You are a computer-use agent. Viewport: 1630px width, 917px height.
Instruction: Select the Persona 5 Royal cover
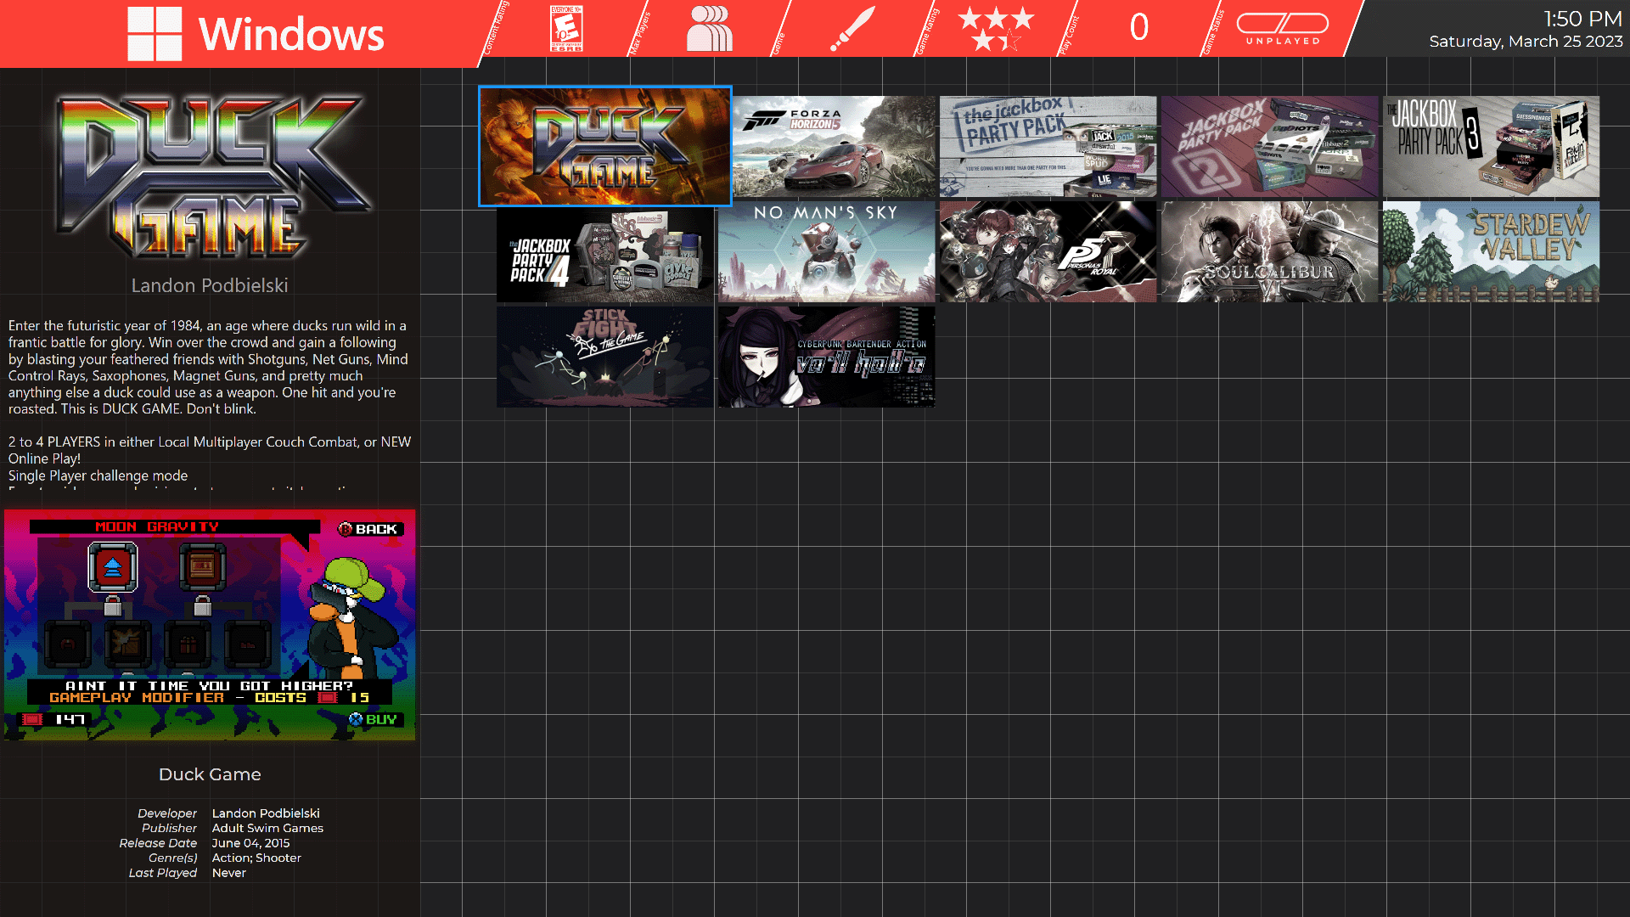1048,251
